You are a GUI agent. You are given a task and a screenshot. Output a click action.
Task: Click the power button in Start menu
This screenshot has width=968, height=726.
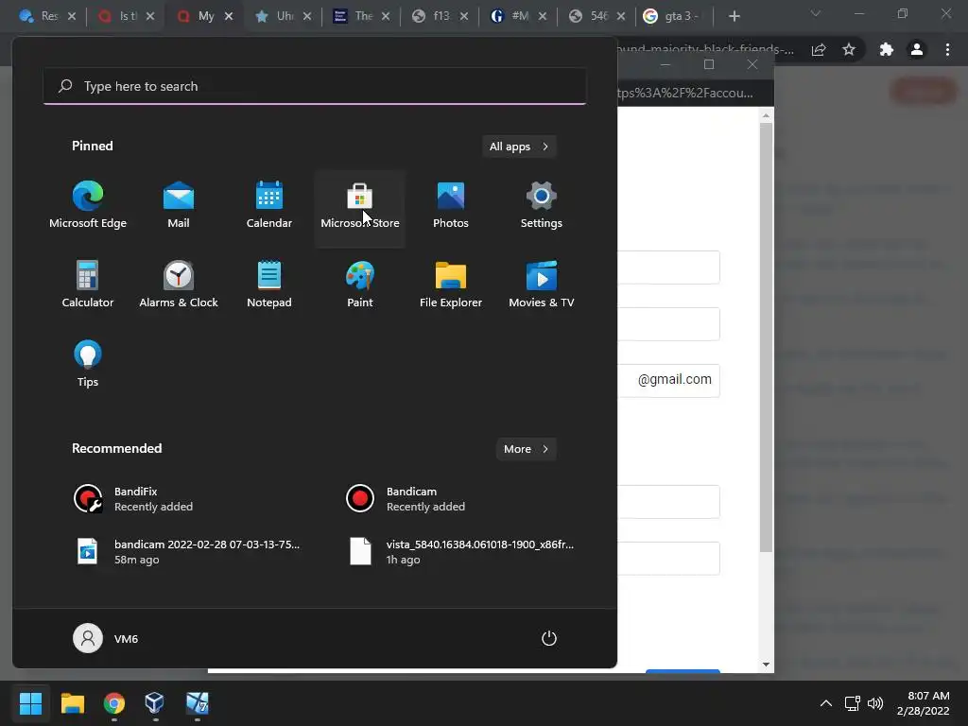point(549,638)
